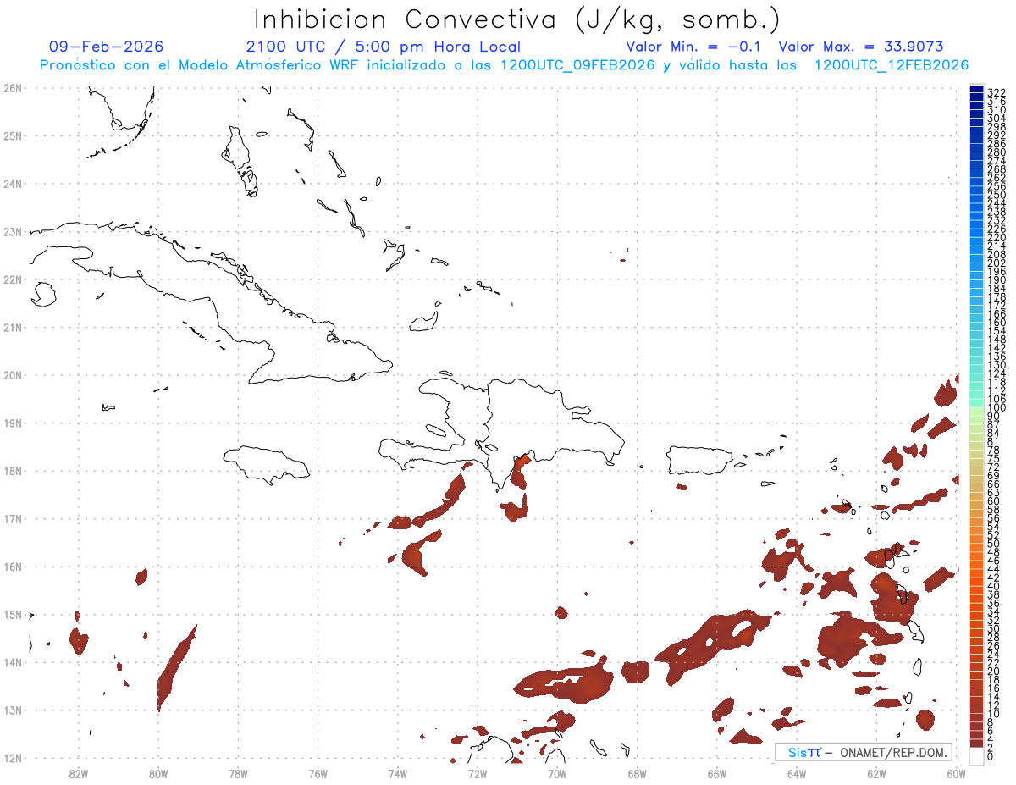This screenshot has height=785, width=1016.
Task: Click the 21N latitude label
Action: pos(12,327)
